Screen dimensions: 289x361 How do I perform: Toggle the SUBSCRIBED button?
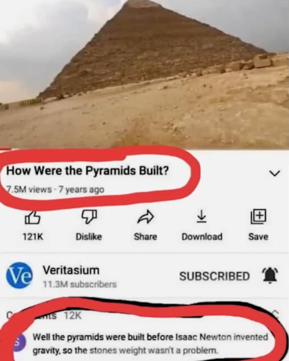215,276
